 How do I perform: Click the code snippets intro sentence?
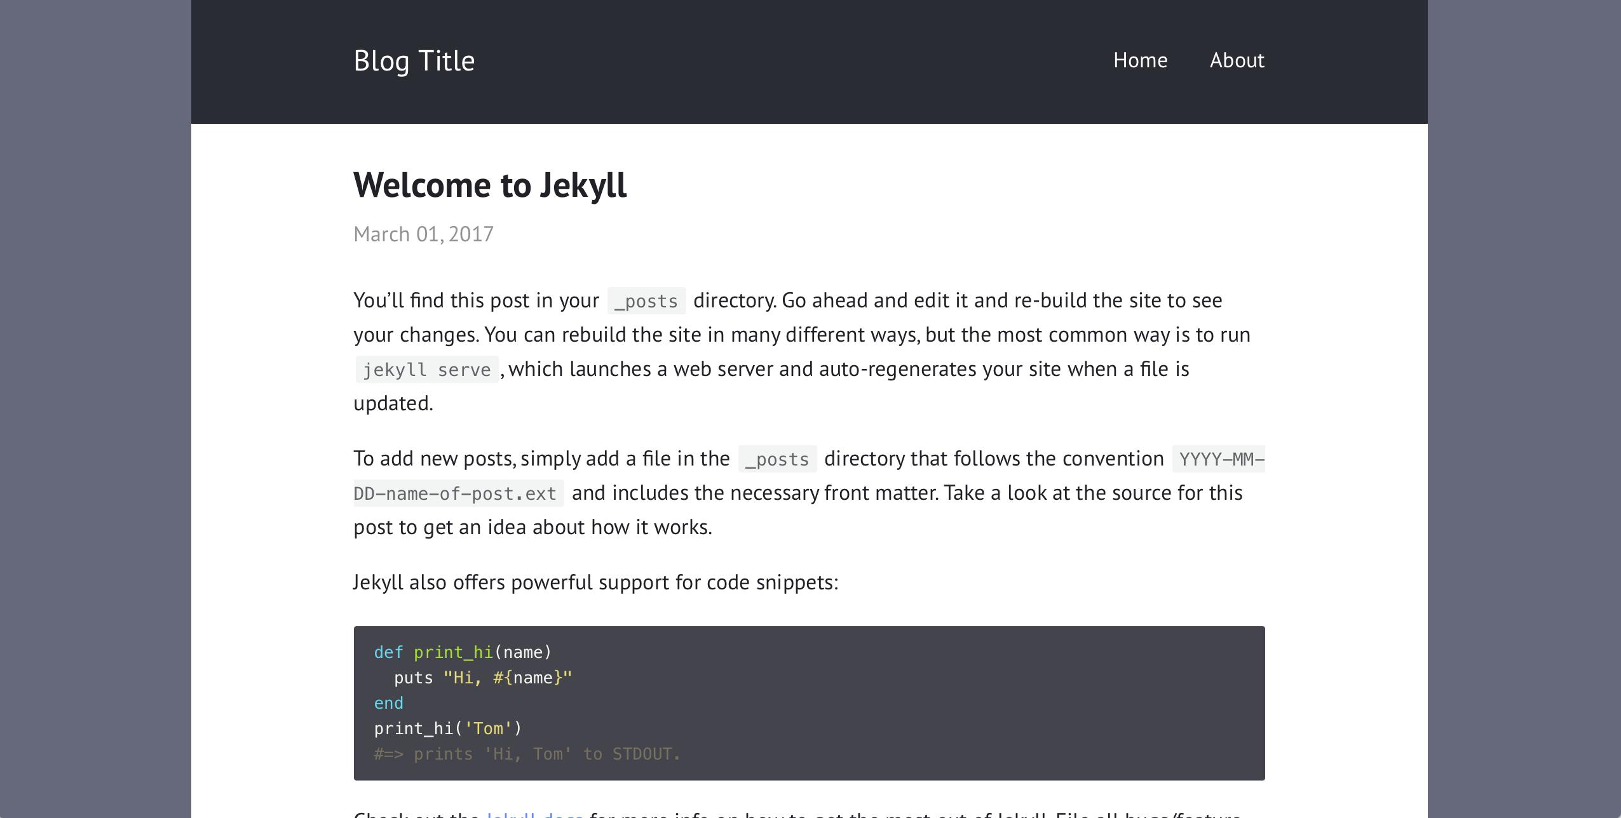[x=595, y=582]
